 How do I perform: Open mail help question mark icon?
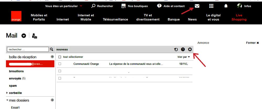pos(183,49)
